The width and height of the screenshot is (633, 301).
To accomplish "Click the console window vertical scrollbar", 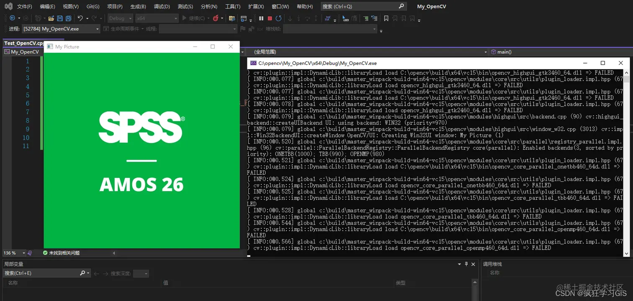I will [x=627, y=163].
